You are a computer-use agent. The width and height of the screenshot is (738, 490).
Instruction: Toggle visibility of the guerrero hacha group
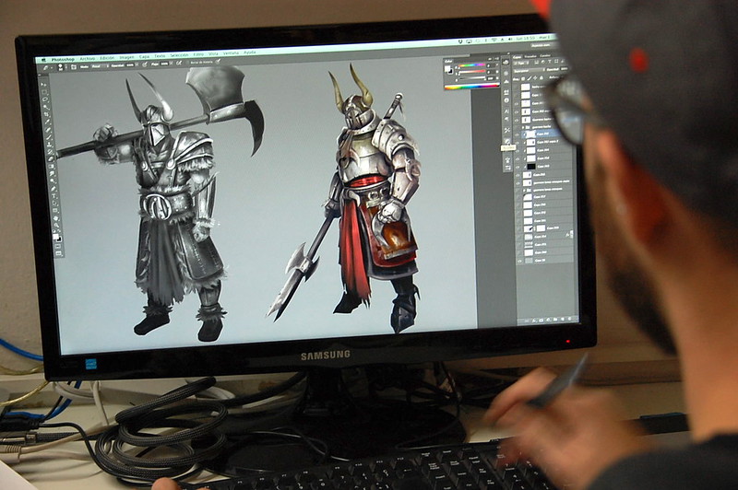pos(517,127)
